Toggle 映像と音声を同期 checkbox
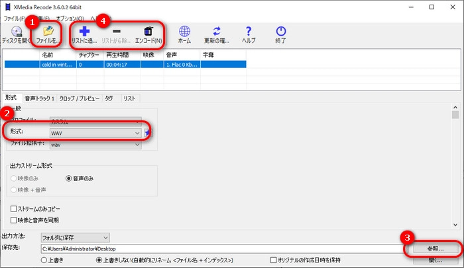464x269 pixels. pos(14,219)
